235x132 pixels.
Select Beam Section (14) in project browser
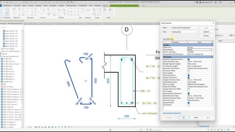11,41
